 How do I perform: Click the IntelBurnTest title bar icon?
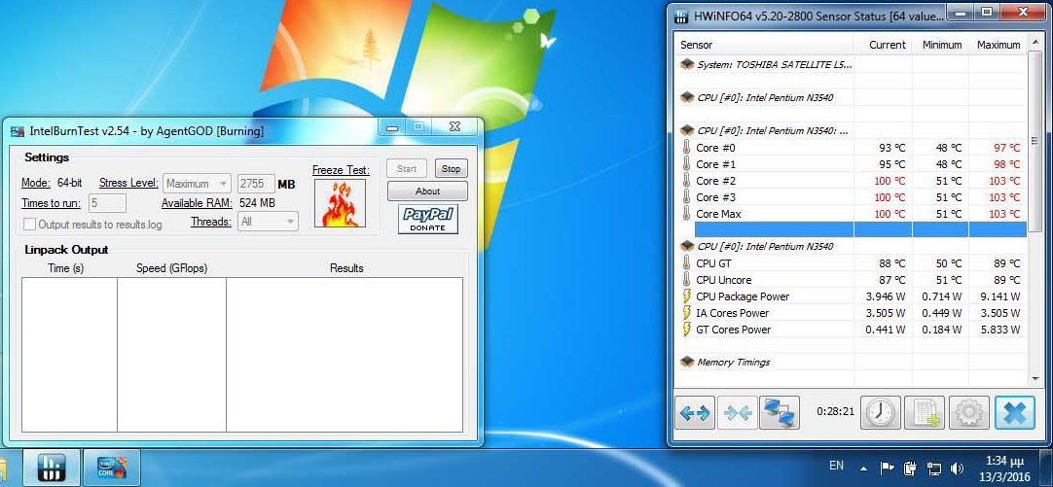click(x=18, y=131)
